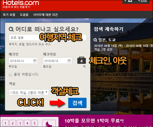
Task: Click the 10박을 모으면 1박이 무료 banner text
Action: pos(94,121)
